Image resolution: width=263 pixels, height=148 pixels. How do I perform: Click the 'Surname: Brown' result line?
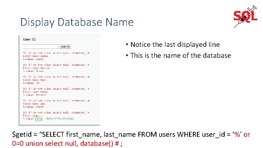point(33,71)
